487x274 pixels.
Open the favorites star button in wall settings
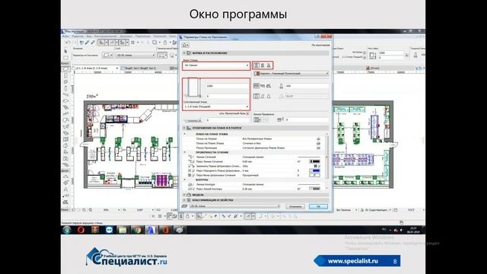point(185,46)
